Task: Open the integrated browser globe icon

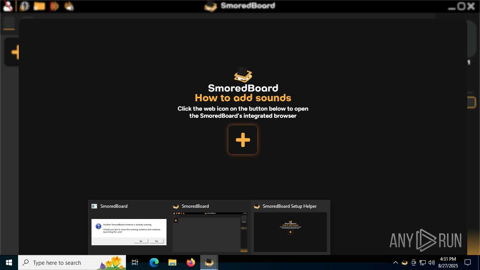Action: (x=24, y=6)
